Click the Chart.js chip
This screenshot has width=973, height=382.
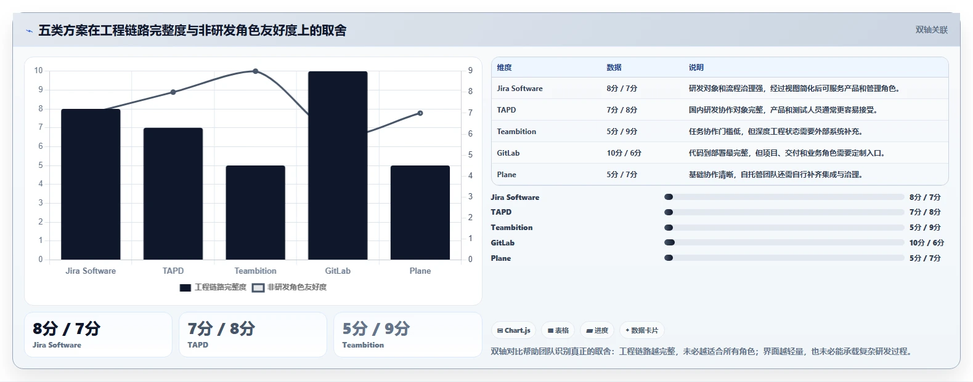pos(514,330)
